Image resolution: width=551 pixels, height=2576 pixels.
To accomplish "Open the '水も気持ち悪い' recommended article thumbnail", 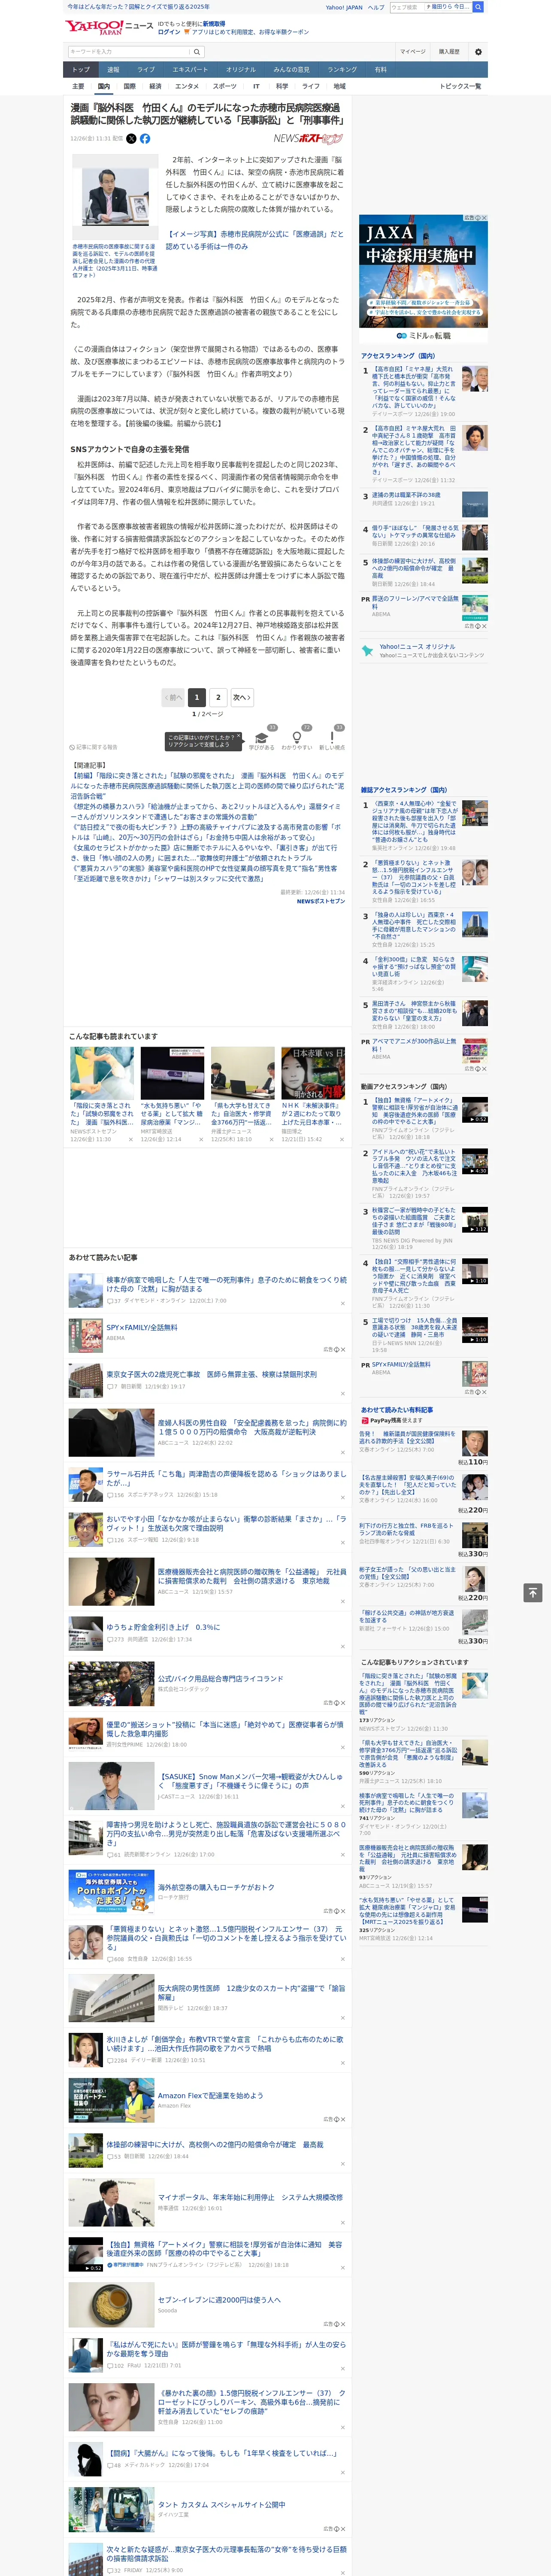I will (172, 1073).
